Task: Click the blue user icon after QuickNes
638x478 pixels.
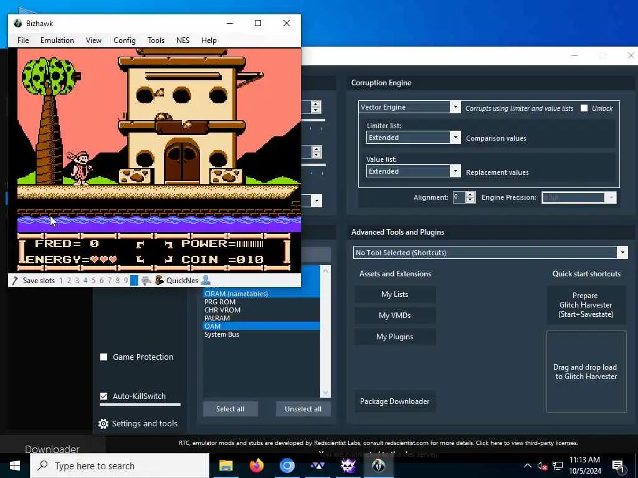Action: tap(206, 280)
